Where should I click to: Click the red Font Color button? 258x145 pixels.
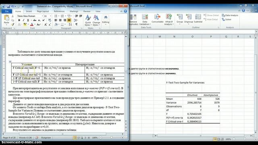tap(32, 25)
